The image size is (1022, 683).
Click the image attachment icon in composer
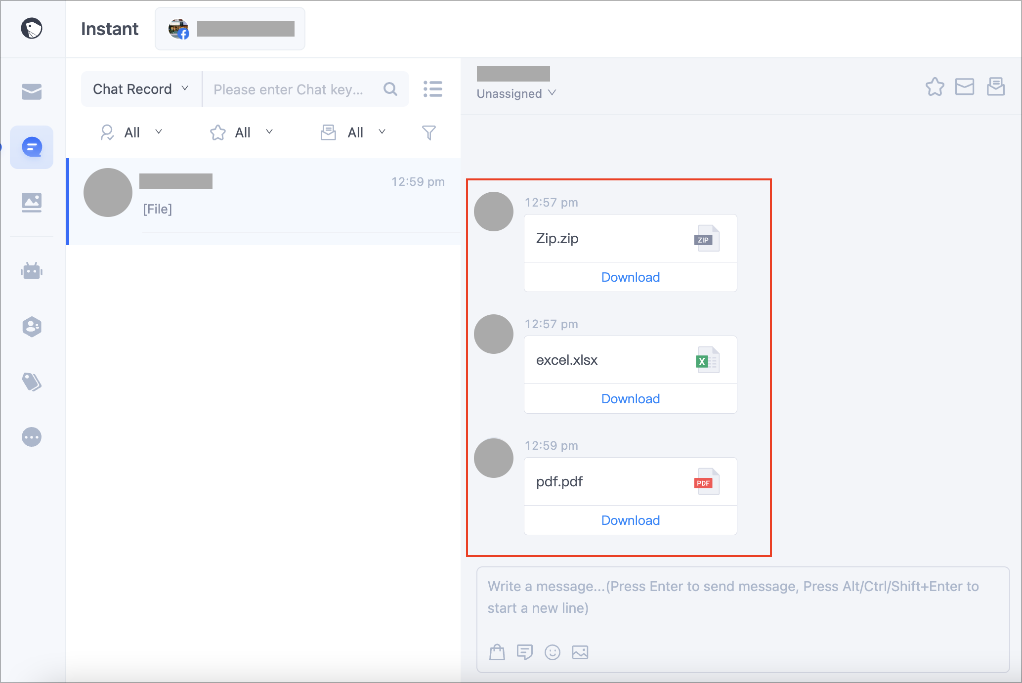coord(580,652)
